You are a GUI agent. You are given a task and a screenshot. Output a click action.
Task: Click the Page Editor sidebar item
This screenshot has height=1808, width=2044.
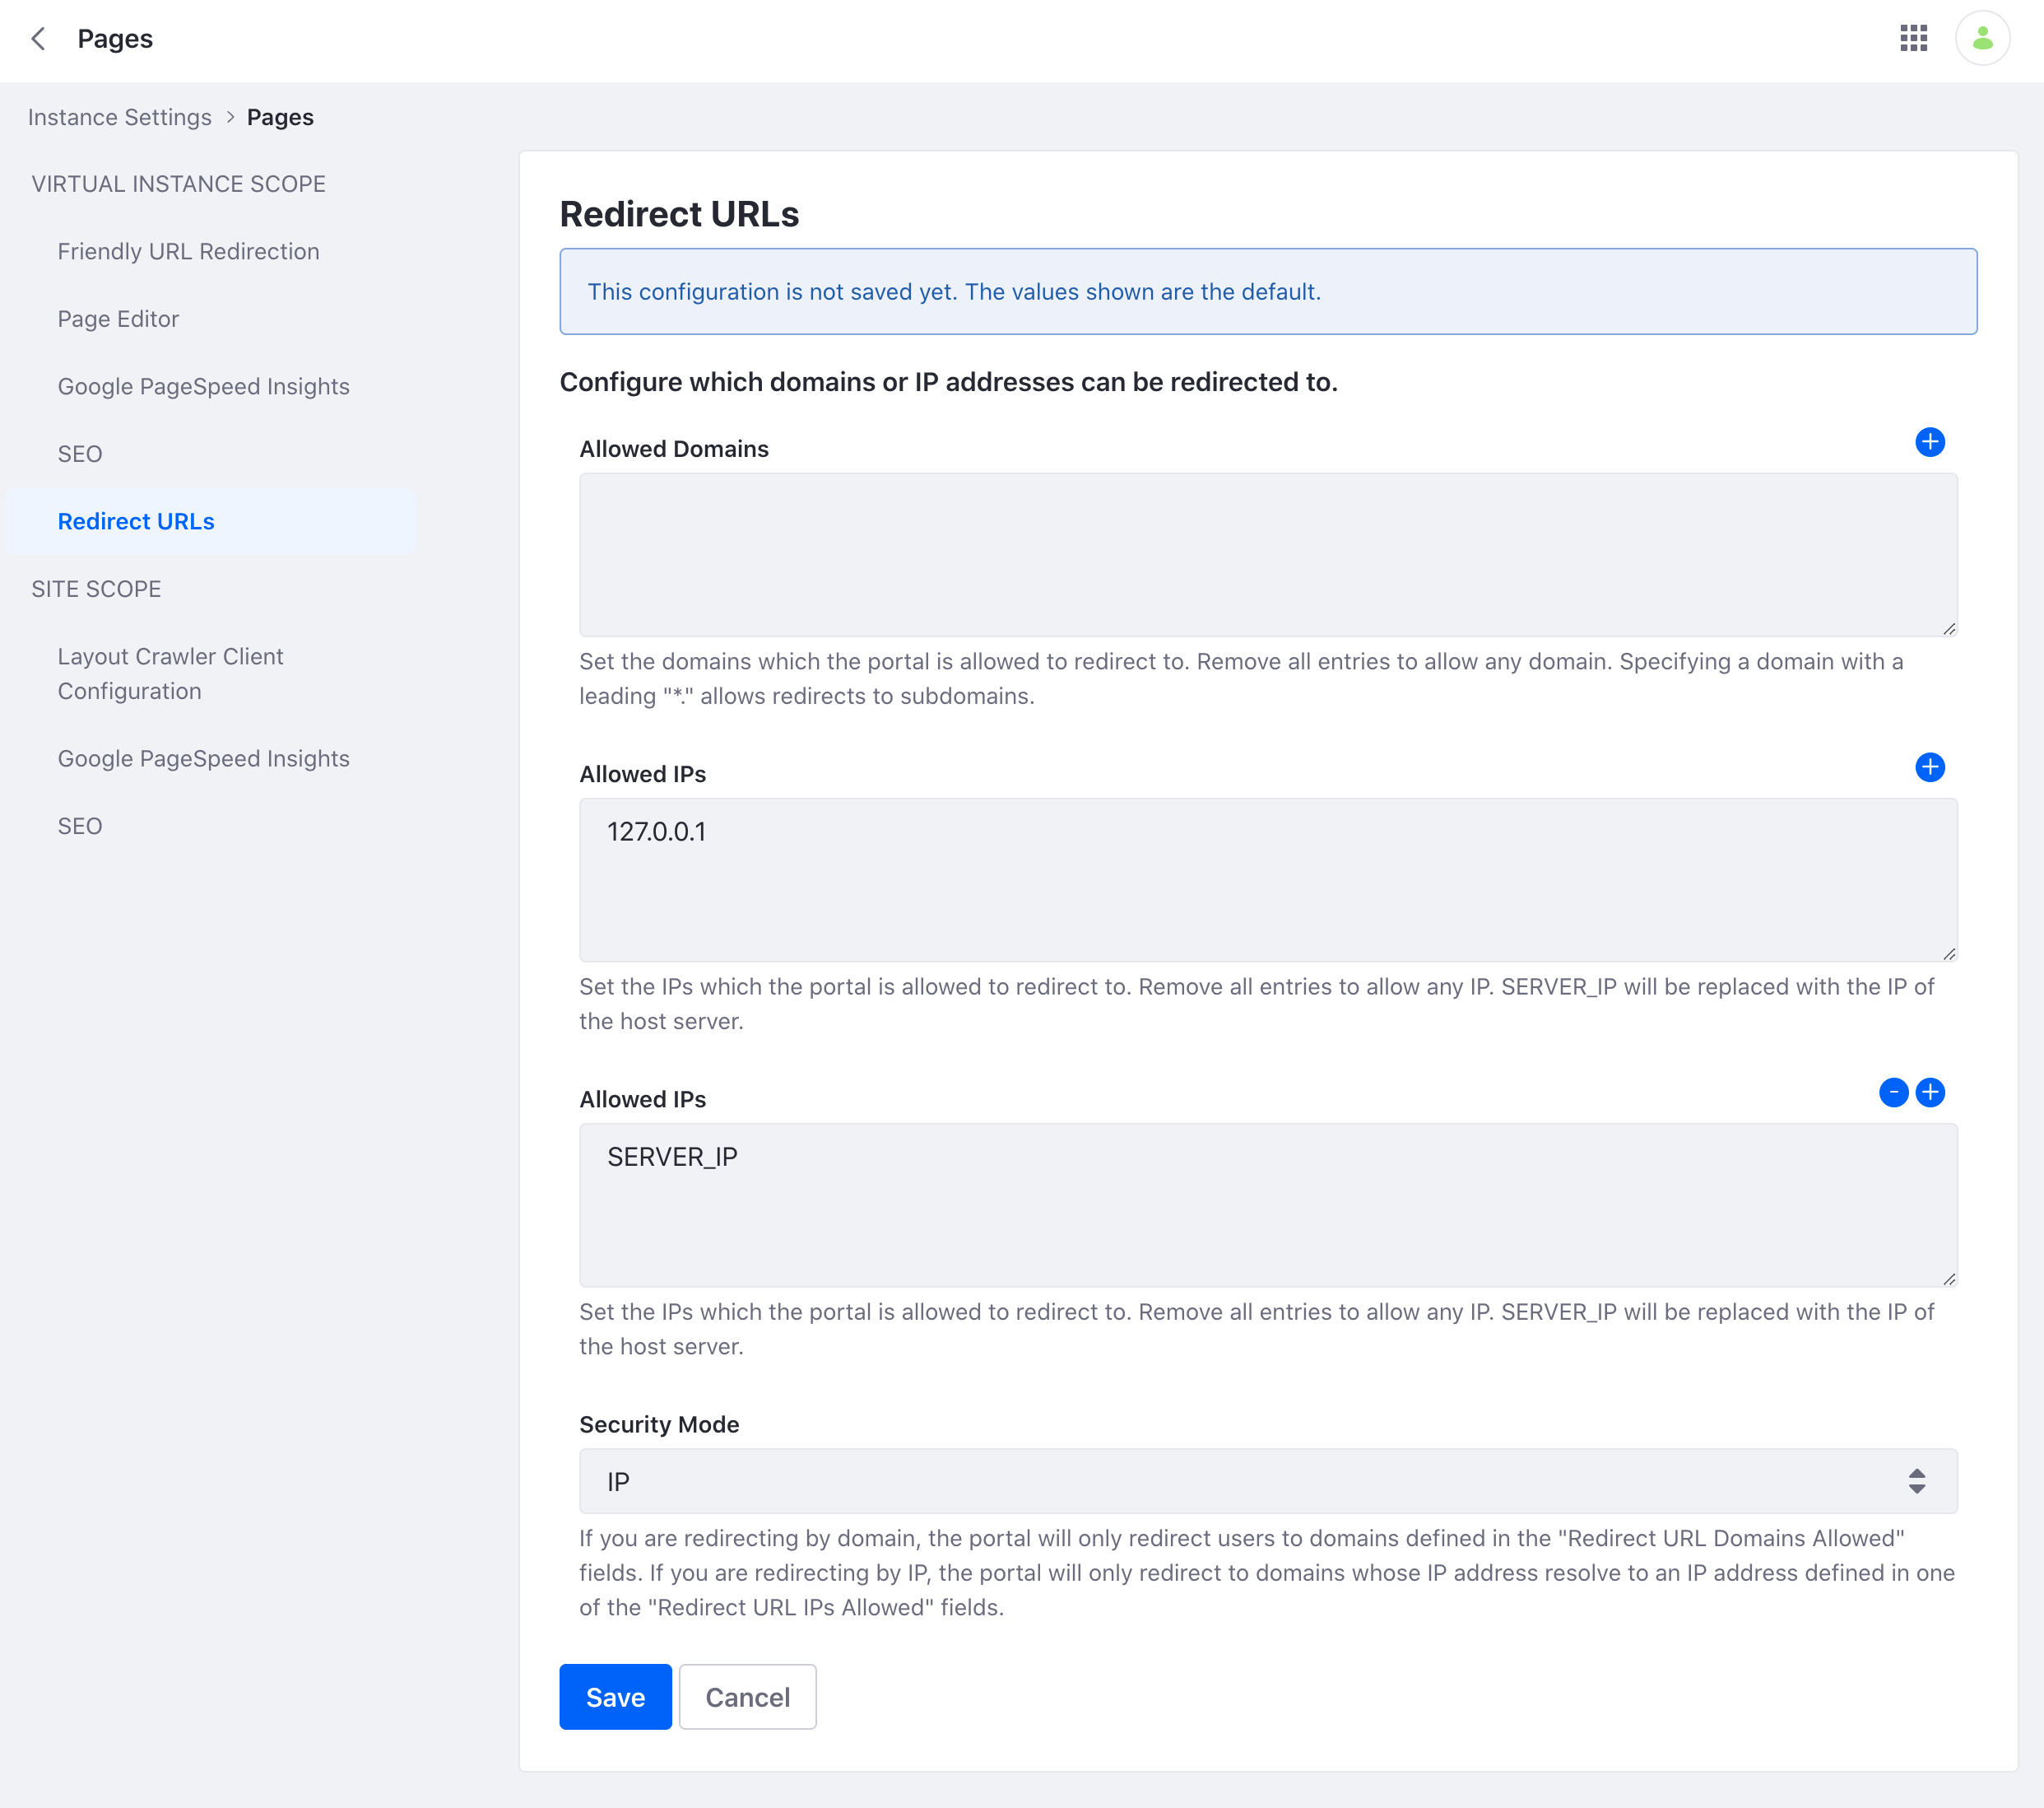coord(117,318)
